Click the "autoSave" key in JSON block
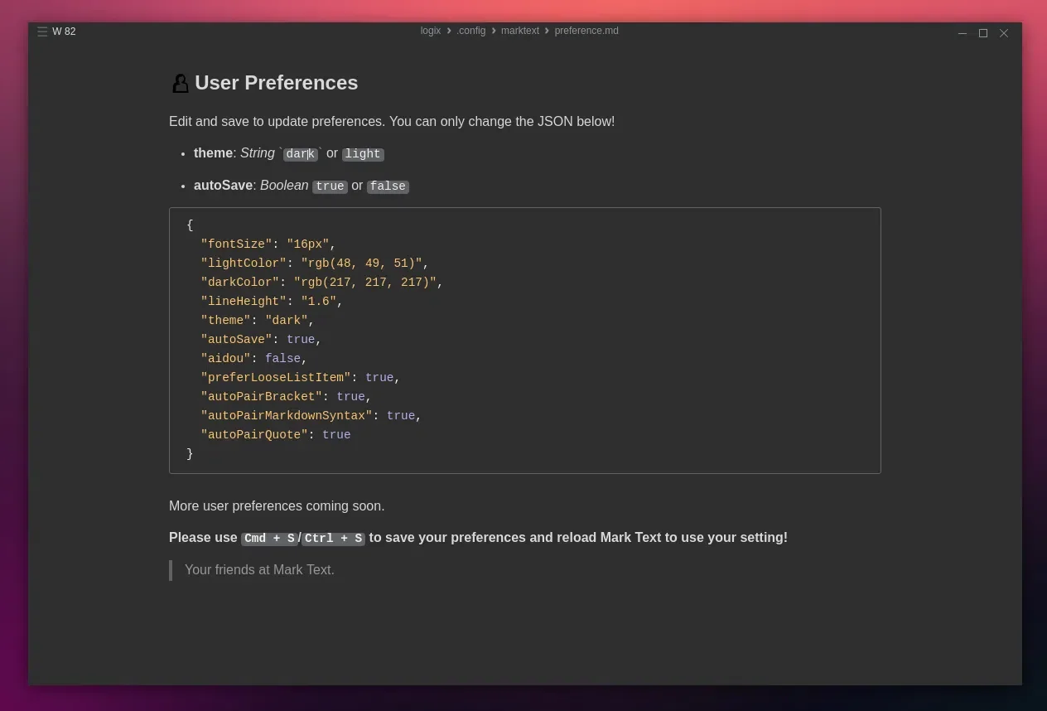 click(236, 340)
